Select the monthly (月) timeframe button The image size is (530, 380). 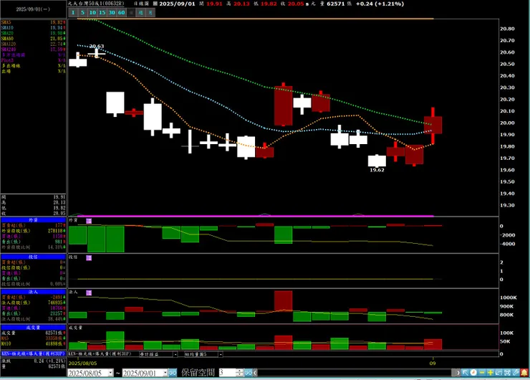[150, 12]
